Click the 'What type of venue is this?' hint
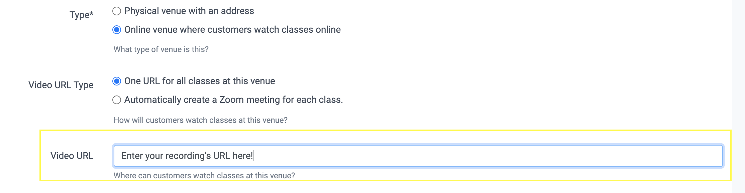The image size is (745, 193). [x=161, y=49]
